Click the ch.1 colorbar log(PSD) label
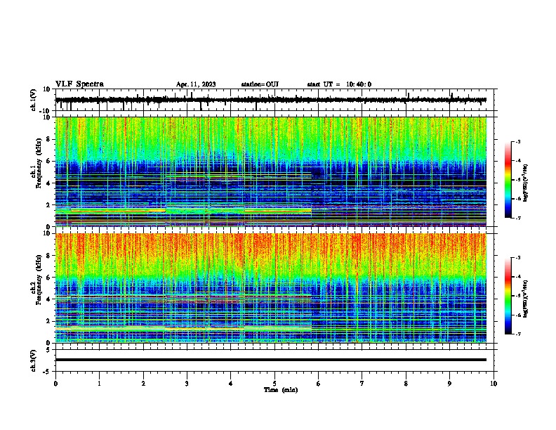The width and height of the screenshot is (556, 430). tap(525, 183)
